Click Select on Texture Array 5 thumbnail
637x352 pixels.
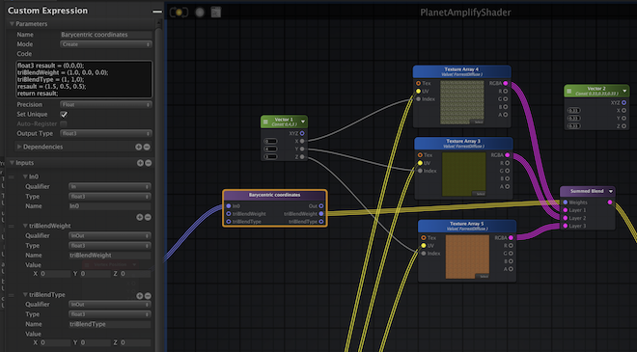[x=484, y=277]
